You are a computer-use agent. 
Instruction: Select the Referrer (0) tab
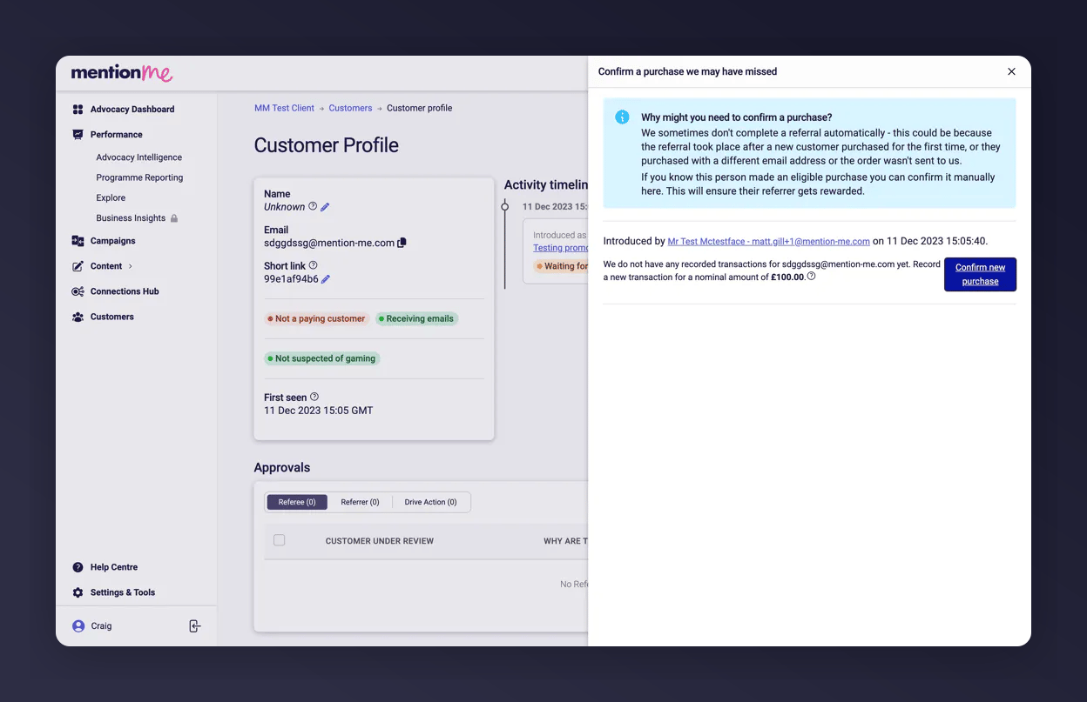point(360,502)
